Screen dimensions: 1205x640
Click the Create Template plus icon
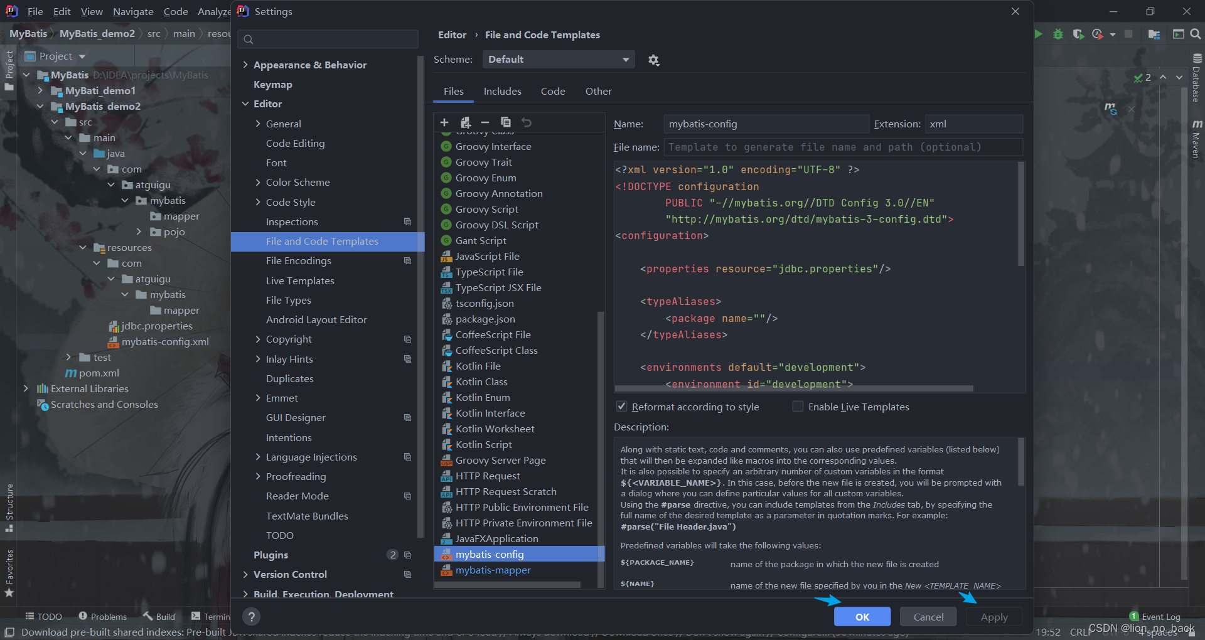444,122
